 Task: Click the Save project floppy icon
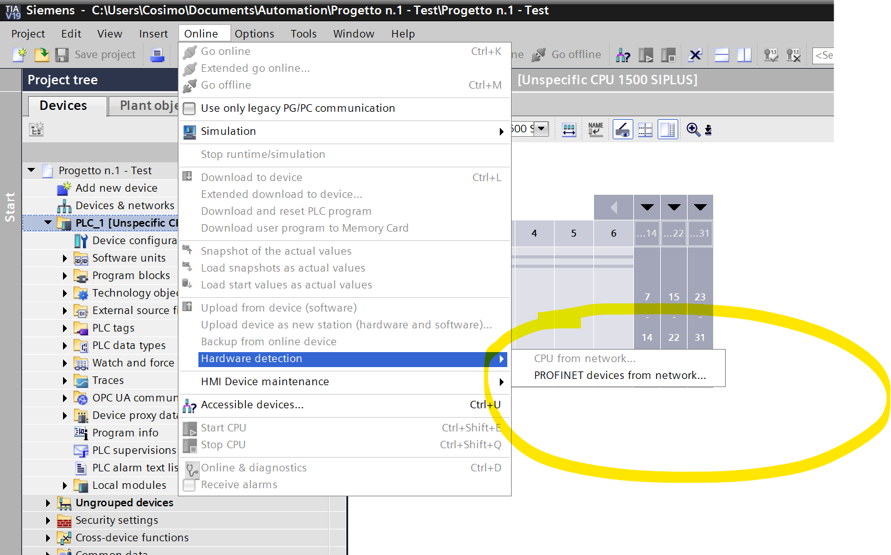click(62, 55)
